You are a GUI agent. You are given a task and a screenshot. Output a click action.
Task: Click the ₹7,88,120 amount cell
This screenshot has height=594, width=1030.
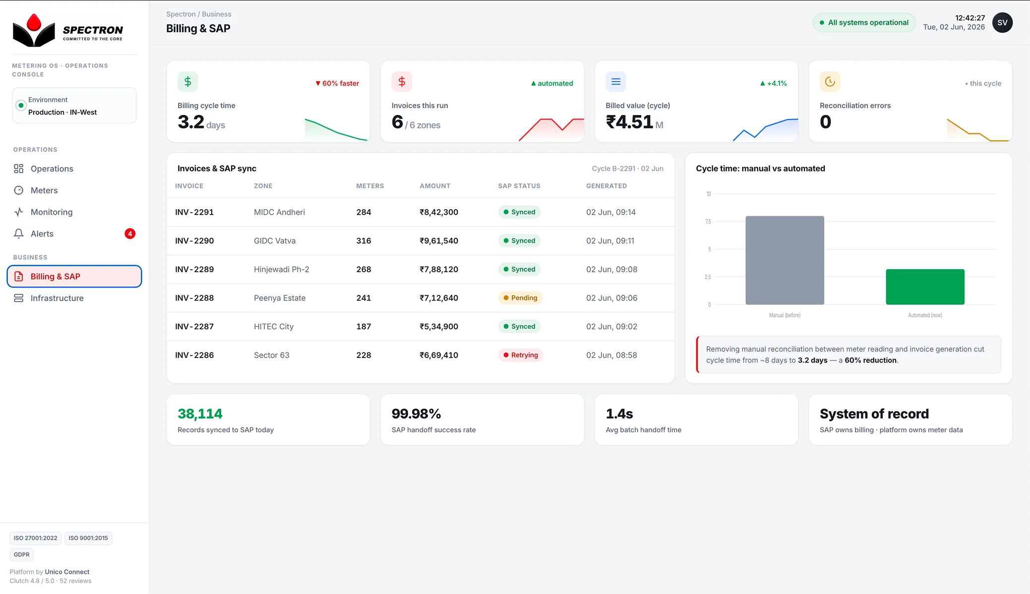[439, 270]
